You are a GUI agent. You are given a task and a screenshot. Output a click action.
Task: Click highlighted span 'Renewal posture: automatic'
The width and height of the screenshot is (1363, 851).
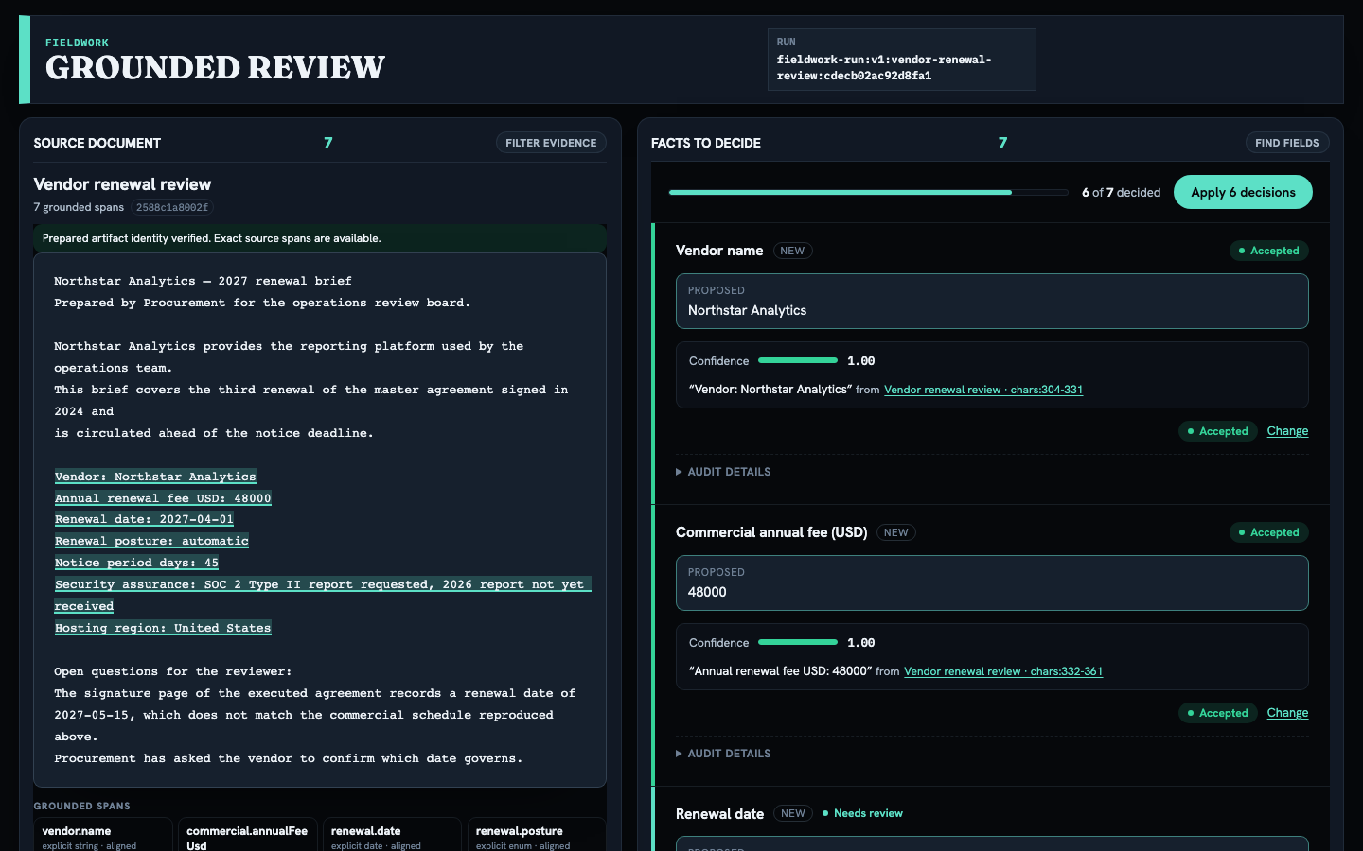pos(151,541)
